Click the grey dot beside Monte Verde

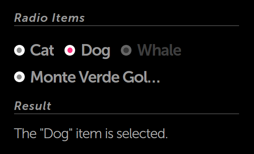(x=20, y=77)
